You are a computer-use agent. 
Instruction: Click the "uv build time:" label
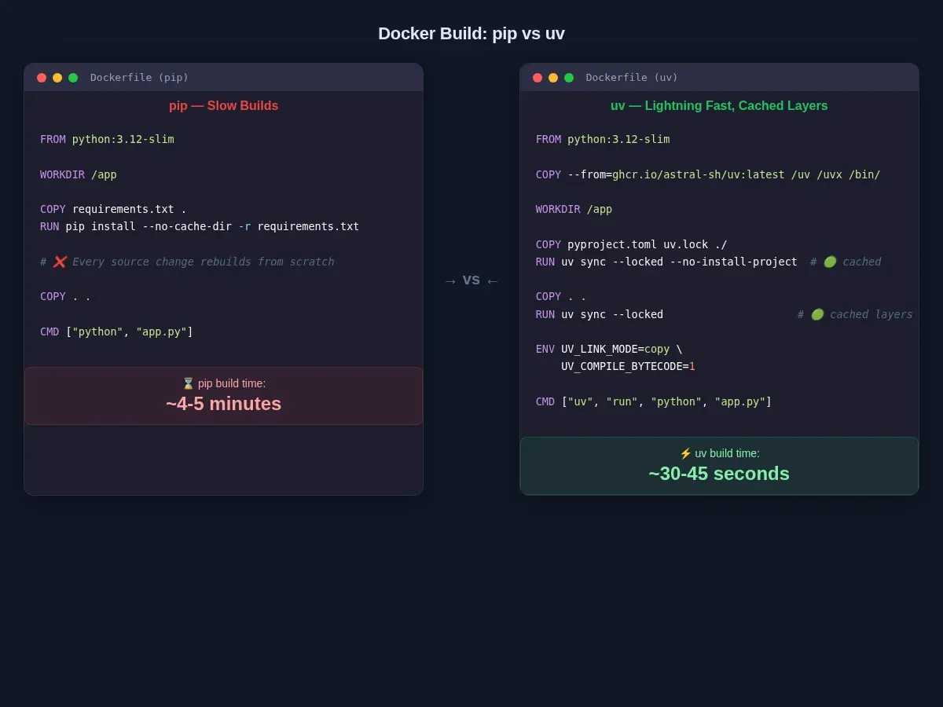(x=728, y=453)
